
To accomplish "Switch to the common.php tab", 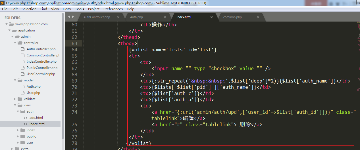I will pos(232,17).
